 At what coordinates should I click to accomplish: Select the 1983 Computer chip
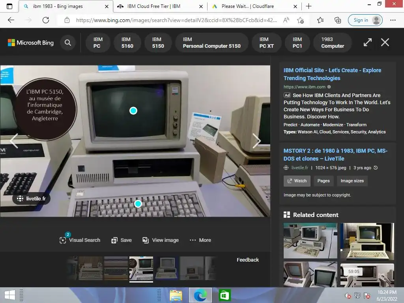coord(332,43)
